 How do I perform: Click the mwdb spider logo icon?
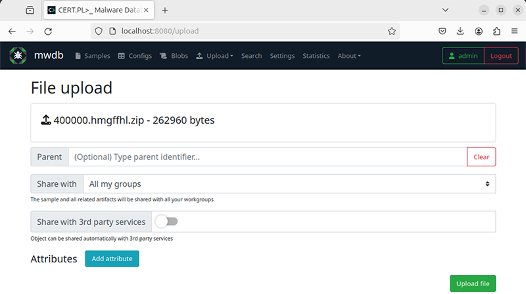18,56
